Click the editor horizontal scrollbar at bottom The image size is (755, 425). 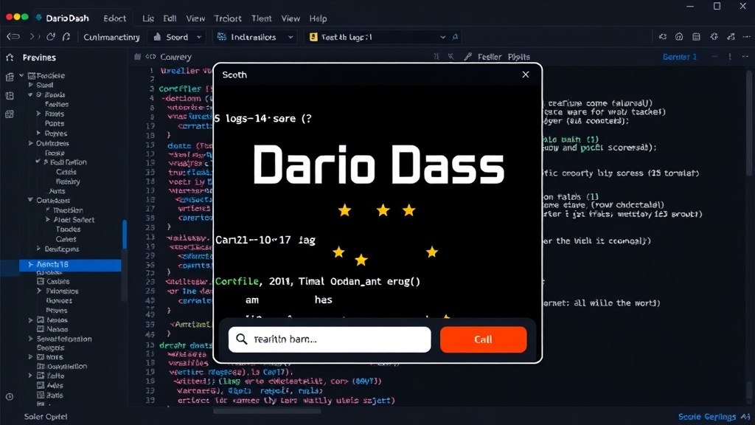click(x=267, y=412)
